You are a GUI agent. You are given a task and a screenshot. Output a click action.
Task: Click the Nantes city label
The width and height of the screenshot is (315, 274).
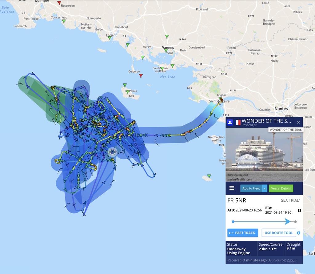point(281,109)
